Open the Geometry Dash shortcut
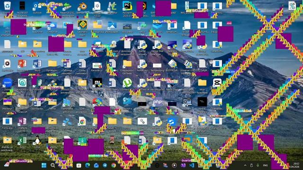This screenshot has height=170, width=303. (x=82, y=25)
